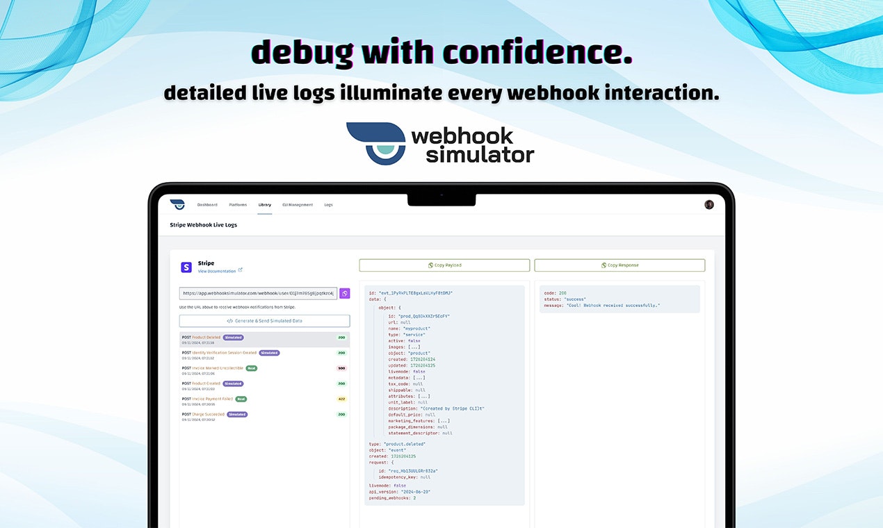883x528 pixels.
Task: Go to CLI Management tab
Action: click(x=298, y=205)
